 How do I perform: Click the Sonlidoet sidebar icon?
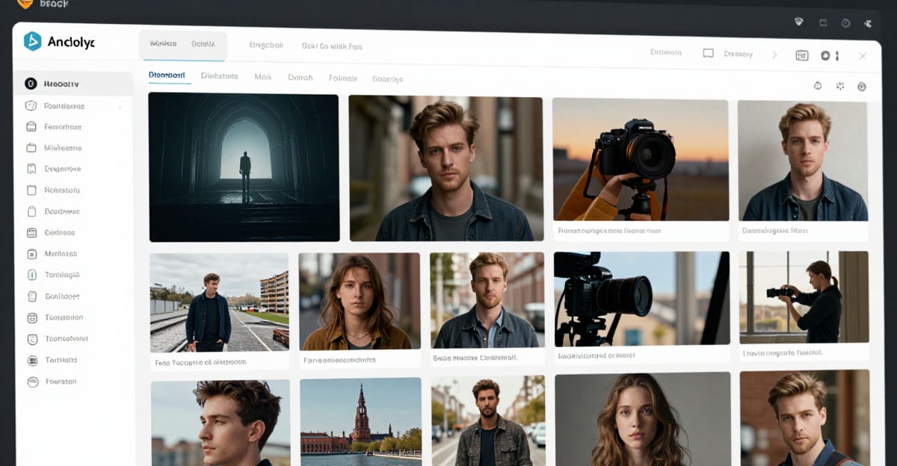(31, 296)
